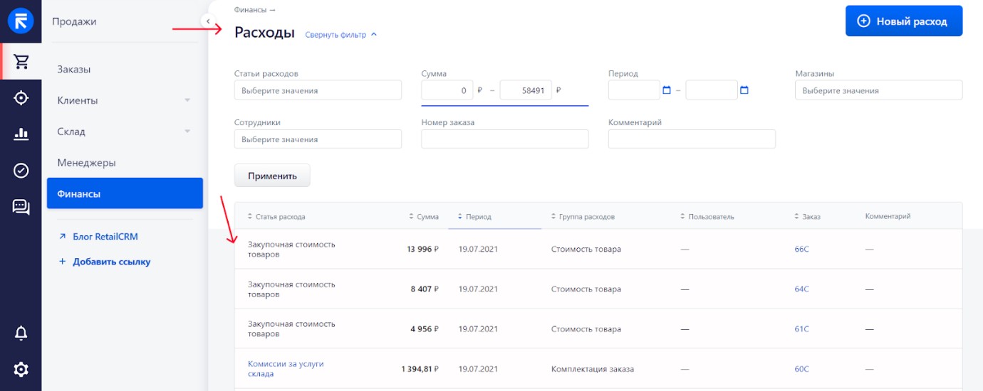Open calendar picker for period start date

667,90
